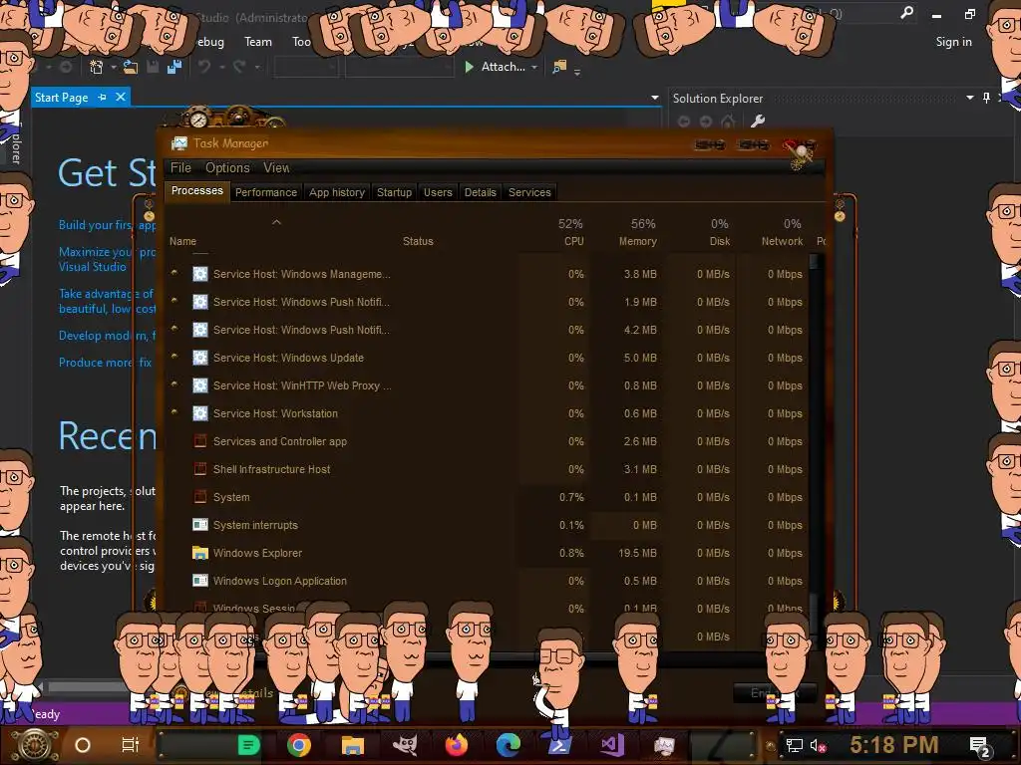Expand Service Host: Windows Update row
The height and width of the screenshot is (765, 1021).
click(174, 358)
